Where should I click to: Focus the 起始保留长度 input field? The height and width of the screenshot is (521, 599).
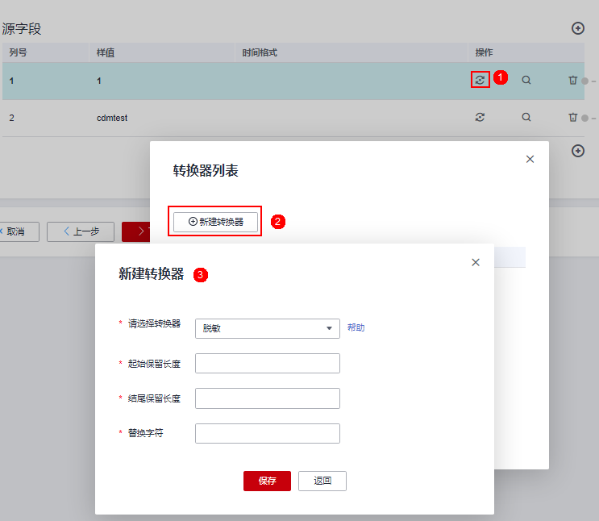pos(268,363)
